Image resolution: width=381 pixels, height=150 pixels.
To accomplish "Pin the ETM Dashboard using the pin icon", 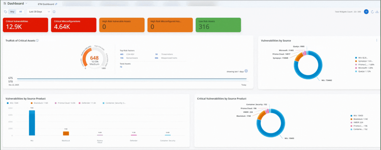I will (x=56, y=4).
